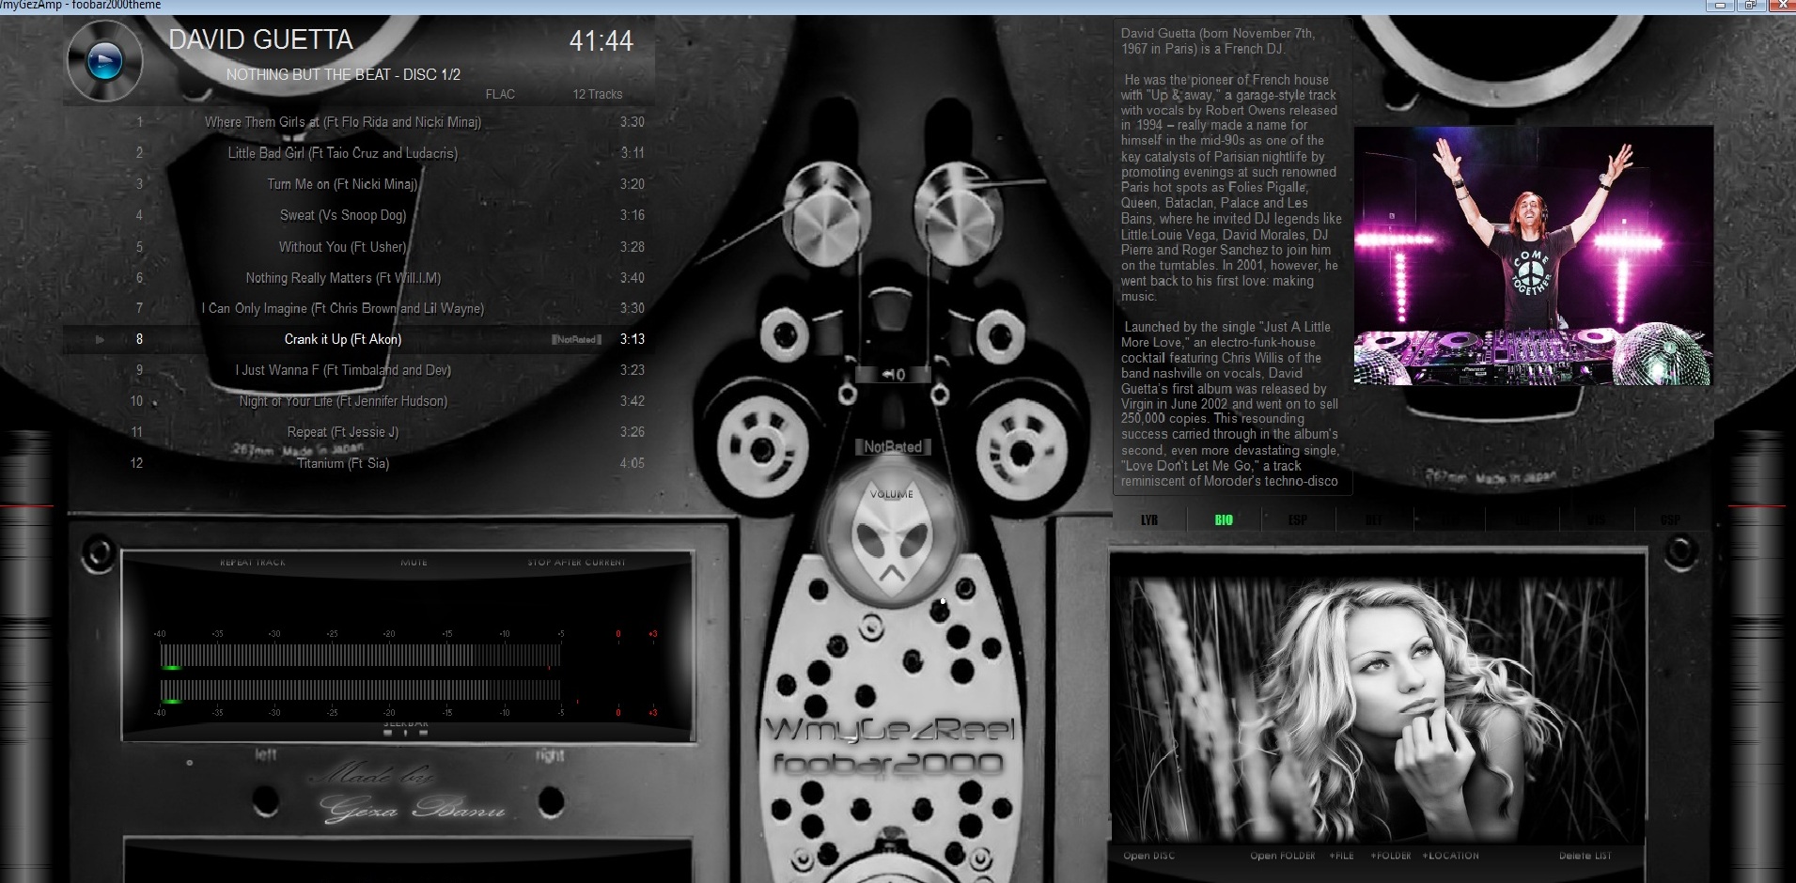The image size is (1796, 883).
Task: Switch to the LYR tab
Action: pyautogui.click(x=1148, y=519)
